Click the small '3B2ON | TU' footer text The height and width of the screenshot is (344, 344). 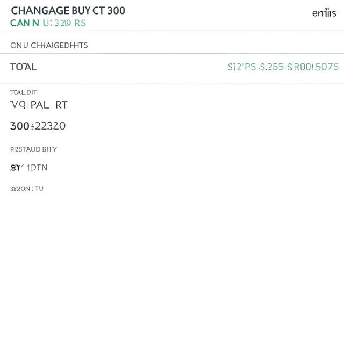coord(27,189)
